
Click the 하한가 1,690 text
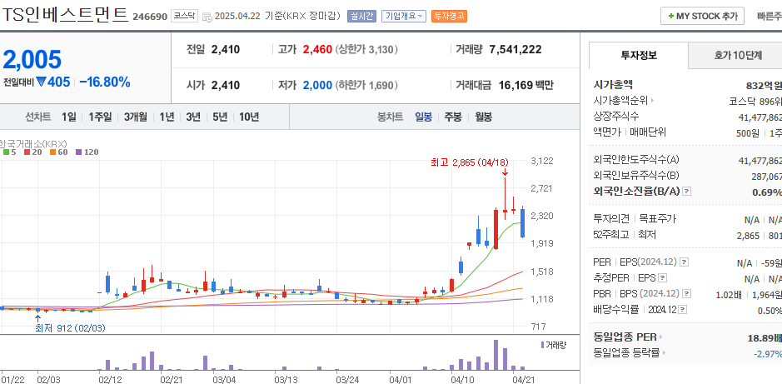coord(366,85)
